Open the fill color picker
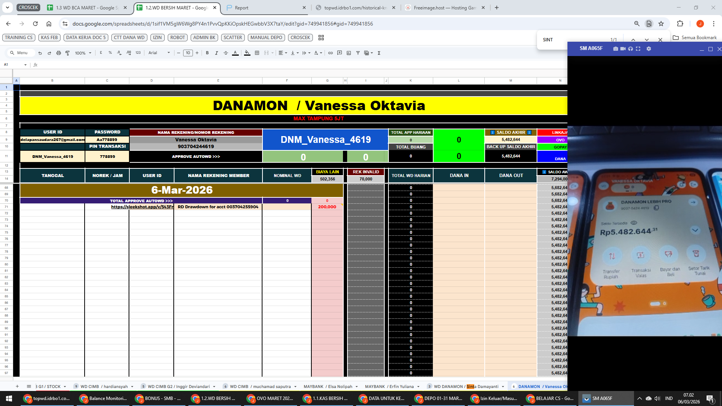 tap(247, 53)
